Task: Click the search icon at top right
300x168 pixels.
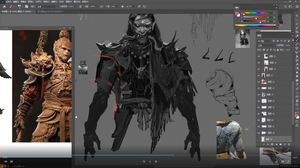Action: click(286, 6)
